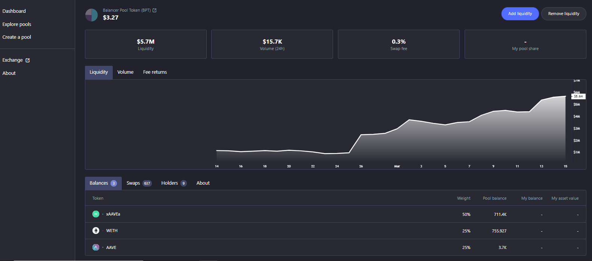Click the WETH token icon
Image resolution: width=592 pixels, height=261 pixels.
[96, 231]
